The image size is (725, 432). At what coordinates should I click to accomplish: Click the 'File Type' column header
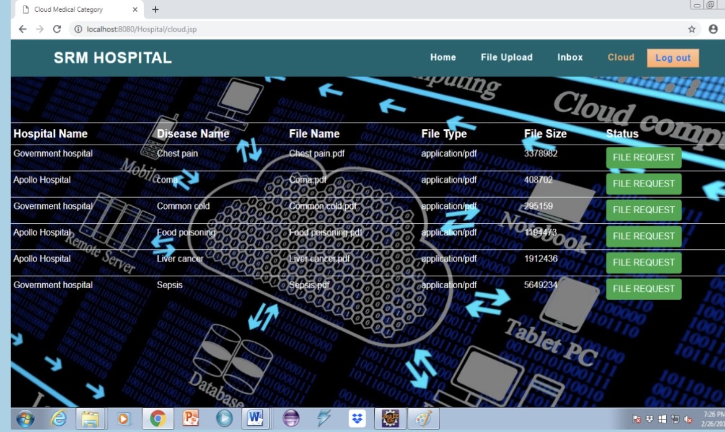pyautogui.click(x=444, y=134)
